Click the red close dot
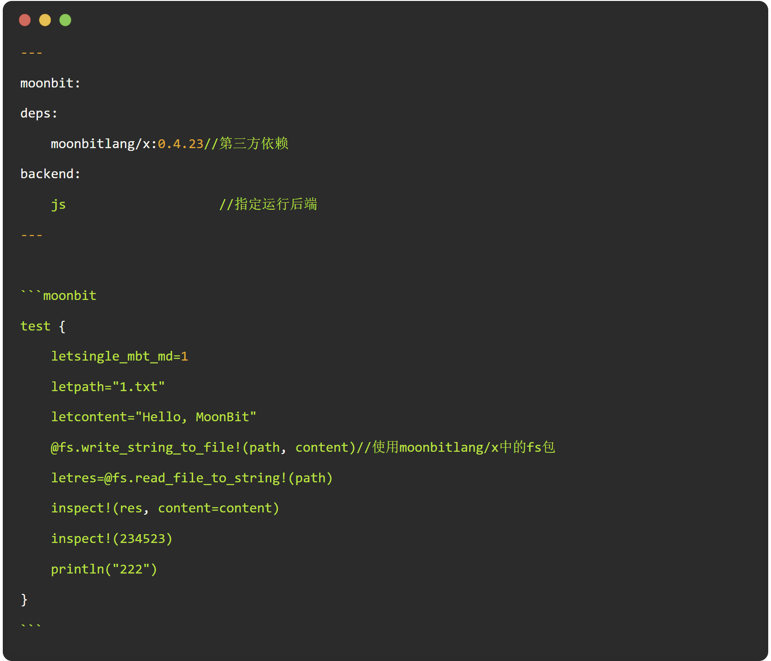 (x=25, y=20)
